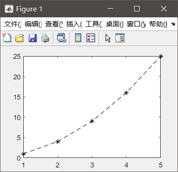Open the Property Inspector panel icon
This screenshot has height=172, width=178.
point(120,38)
